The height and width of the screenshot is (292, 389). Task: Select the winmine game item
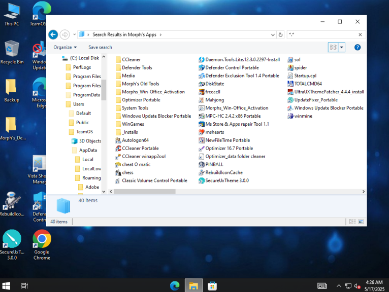pos(300,116)
